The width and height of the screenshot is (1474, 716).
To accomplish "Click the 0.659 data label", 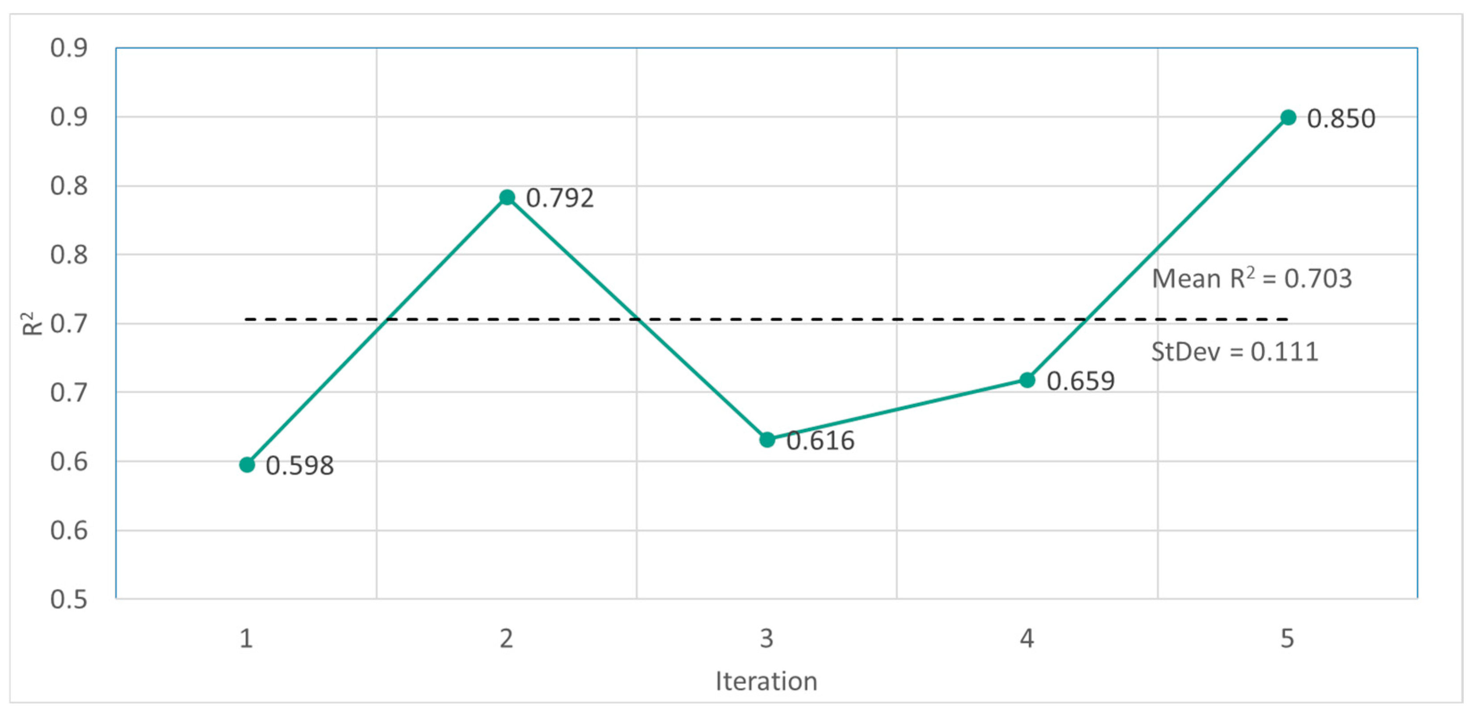I will (1081, 382).
